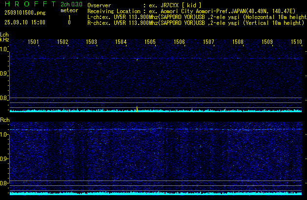Click the filename 2509101500.png
Screen dimensions: 307x200
click(x=25, y=13)
